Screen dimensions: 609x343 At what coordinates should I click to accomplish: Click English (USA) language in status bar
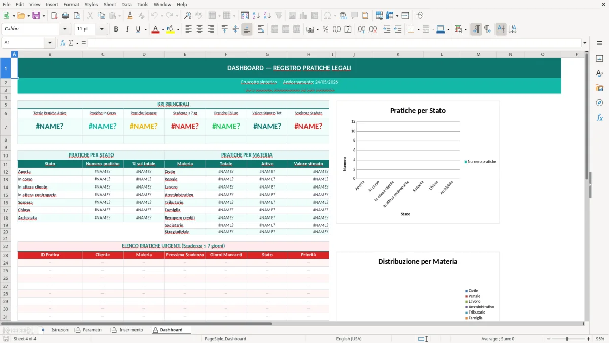point(349,339)
